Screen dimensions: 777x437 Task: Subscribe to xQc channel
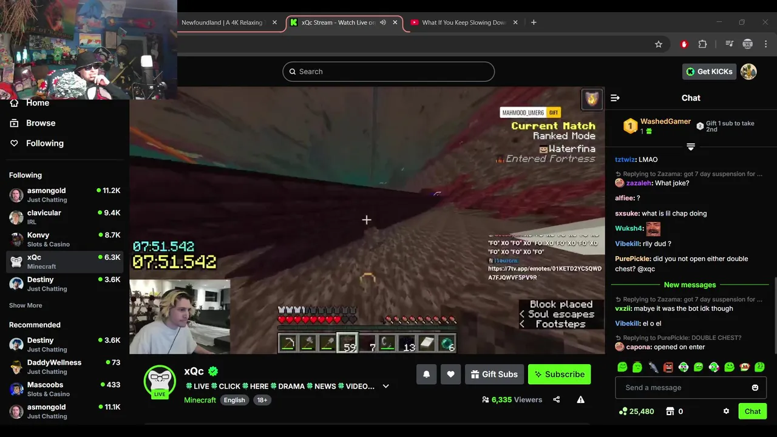pyautogui.click(x=559, y=374)
